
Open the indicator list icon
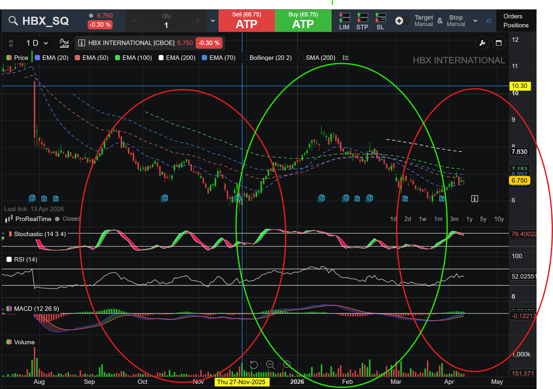(346, 58)
